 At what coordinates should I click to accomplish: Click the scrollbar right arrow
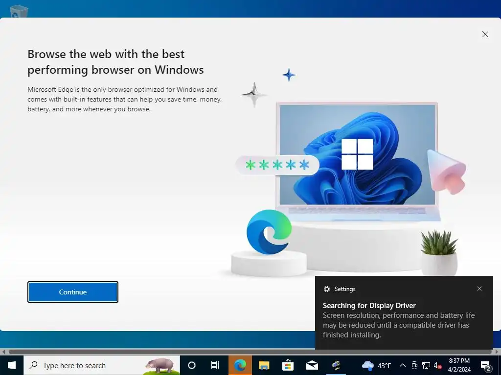498,352
